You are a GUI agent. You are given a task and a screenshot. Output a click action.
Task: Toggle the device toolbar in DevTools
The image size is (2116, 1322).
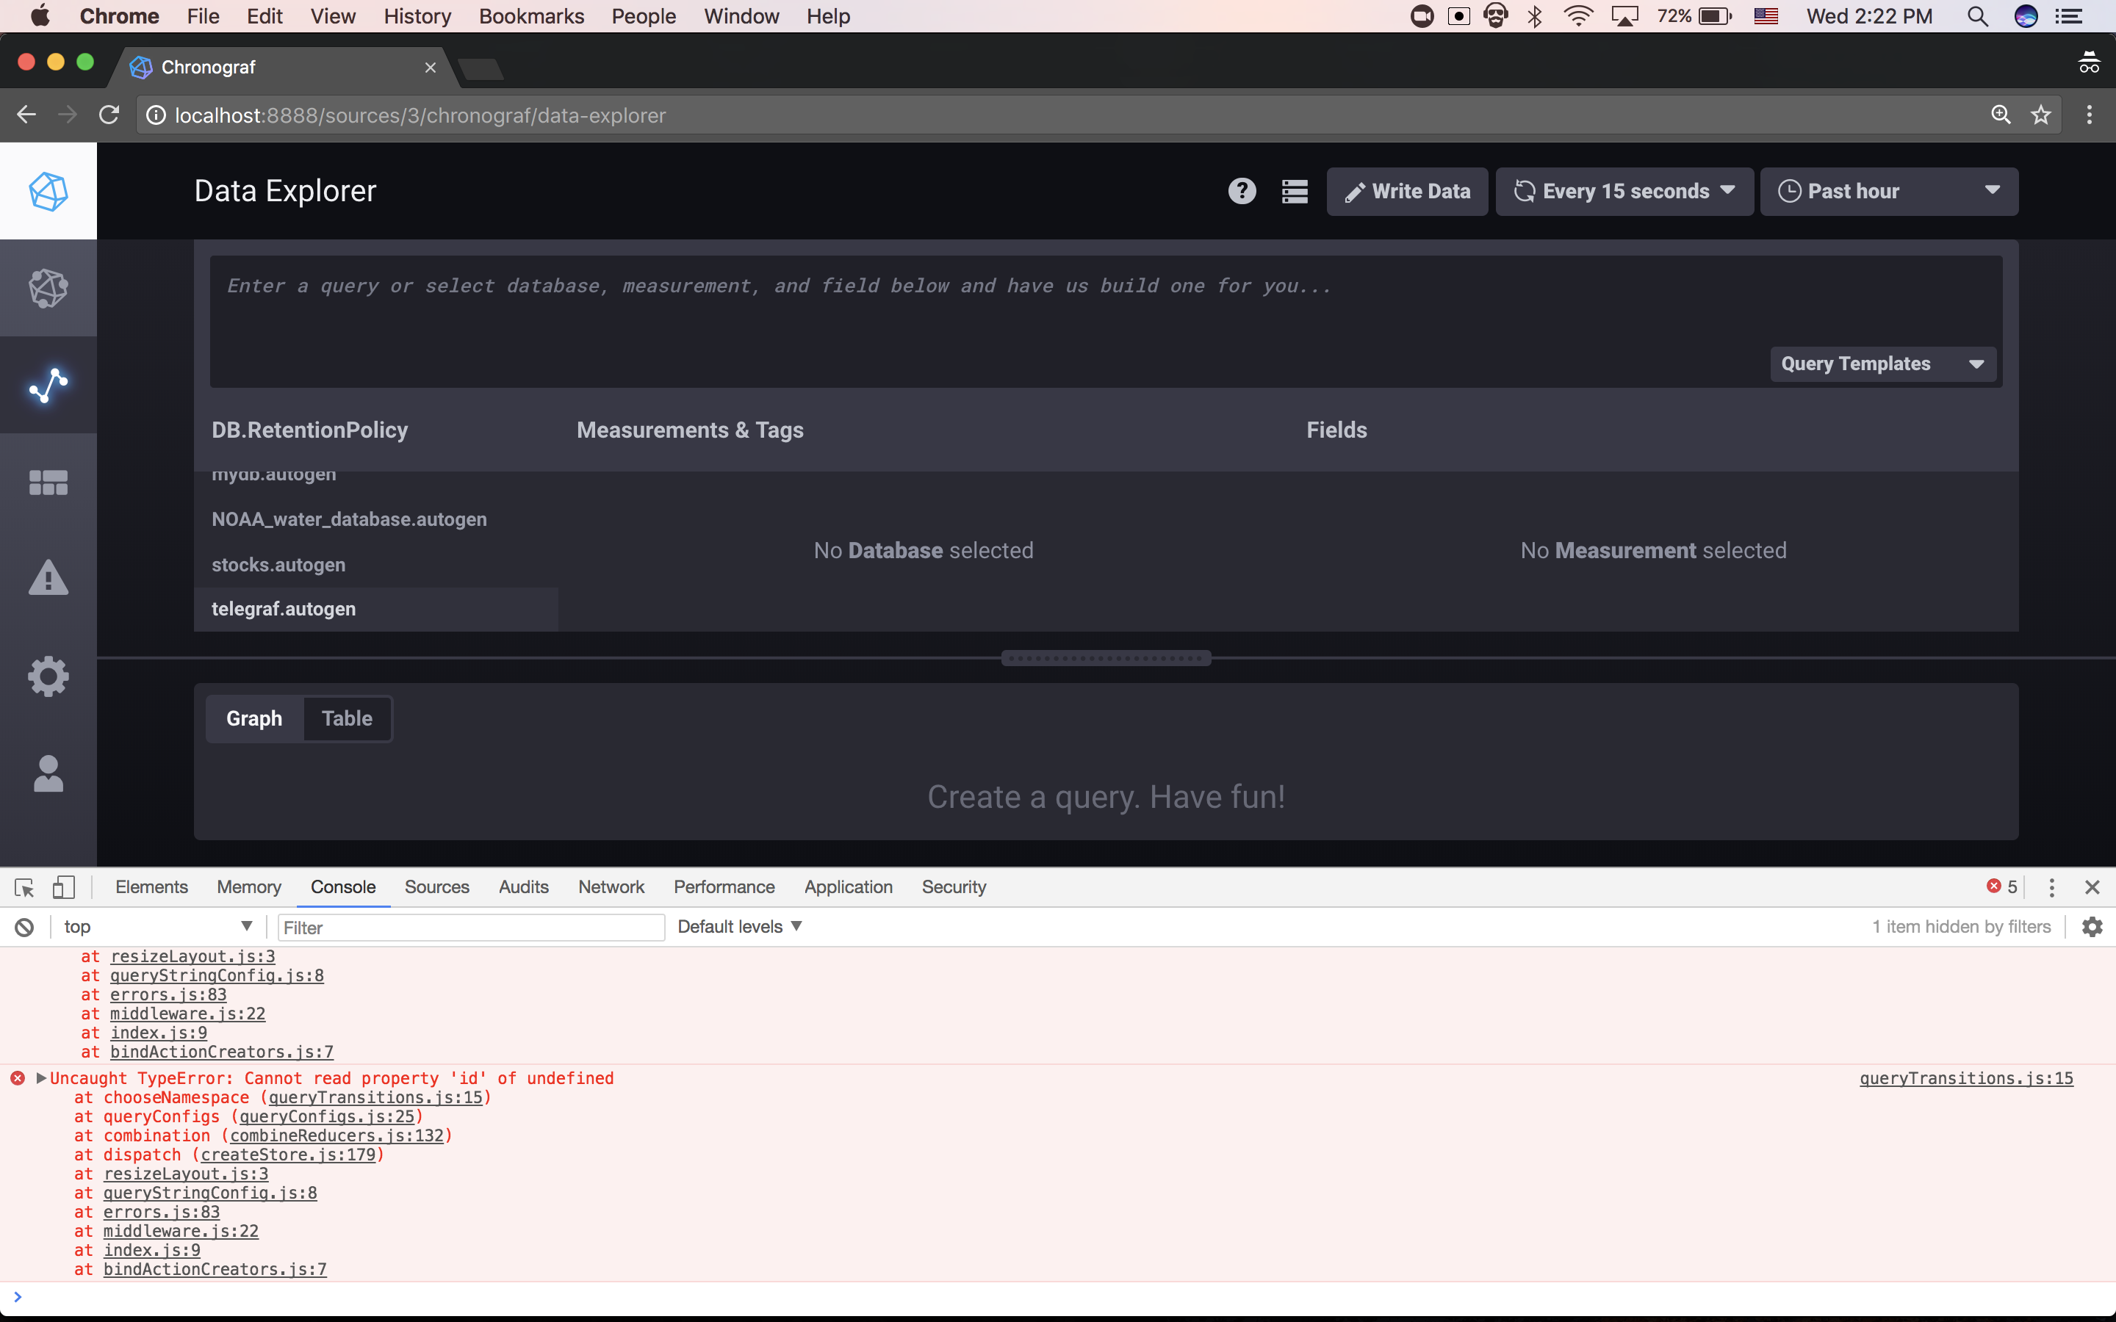[64, 886]
